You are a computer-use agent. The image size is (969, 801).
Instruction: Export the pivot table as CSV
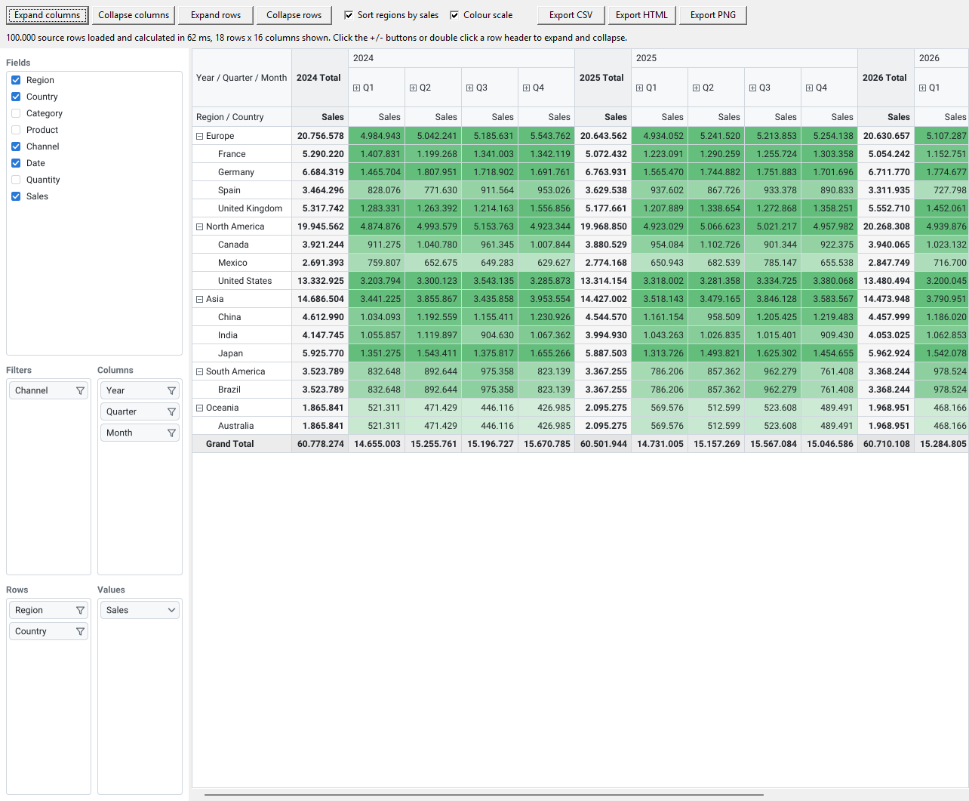click(x=571, y=15)
